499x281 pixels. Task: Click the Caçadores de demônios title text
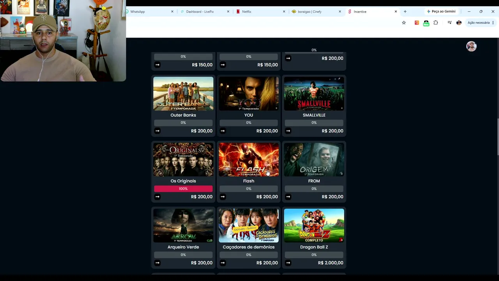[x=249, y=247]
